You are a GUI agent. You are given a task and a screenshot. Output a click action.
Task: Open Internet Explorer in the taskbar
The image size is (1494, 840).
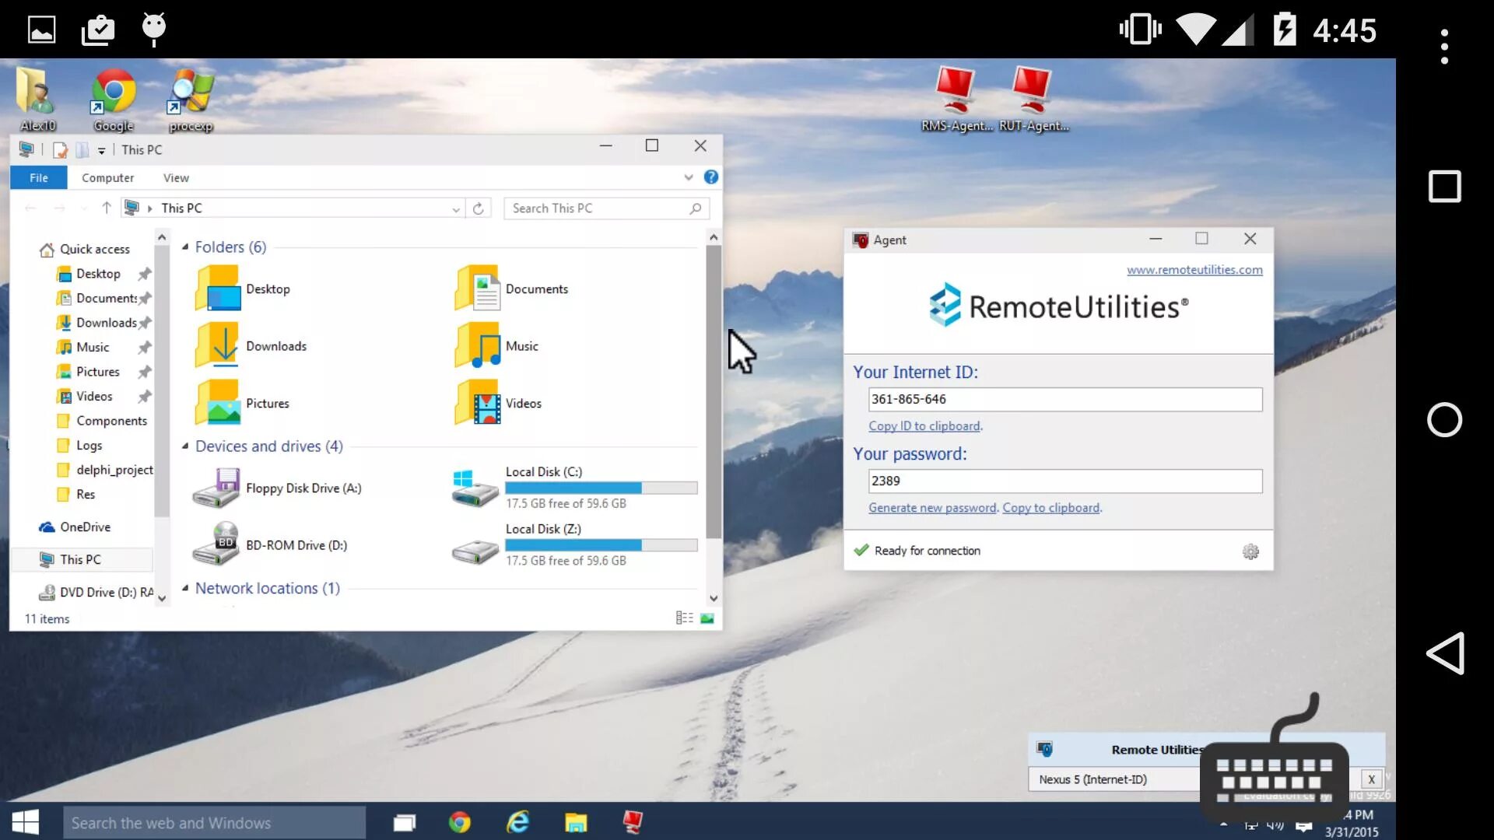(x=517, y=822)
